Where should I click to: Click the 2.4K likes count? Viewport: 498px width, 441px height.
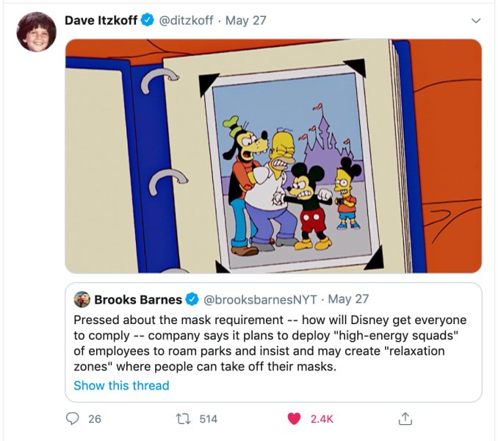click(322, 419)
